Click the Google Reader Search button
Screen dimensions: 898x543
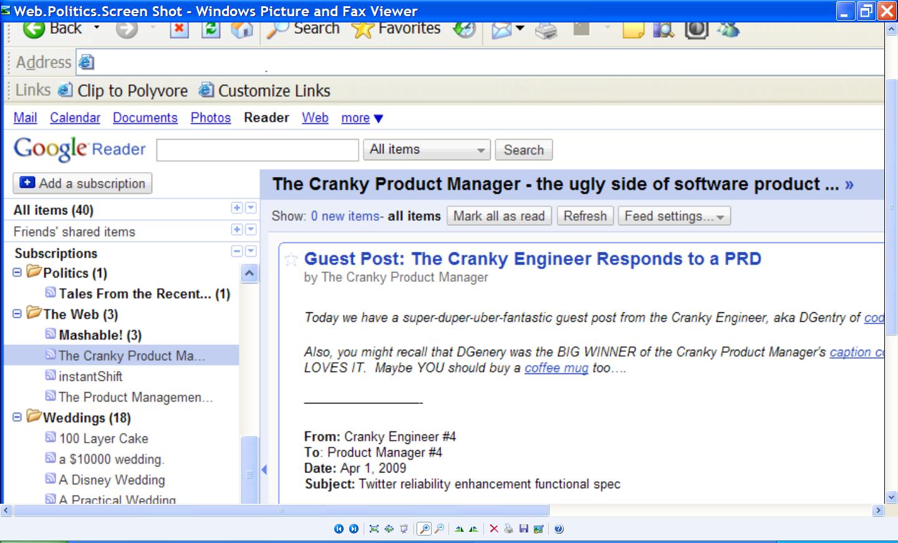pyautogui.click(x=524, y=150)
